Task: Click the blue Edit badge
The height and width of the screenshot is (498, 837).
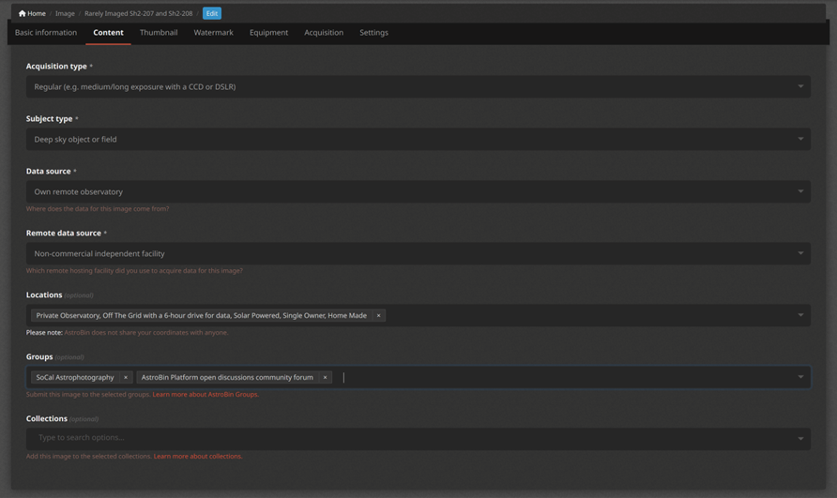Action: 212,13
